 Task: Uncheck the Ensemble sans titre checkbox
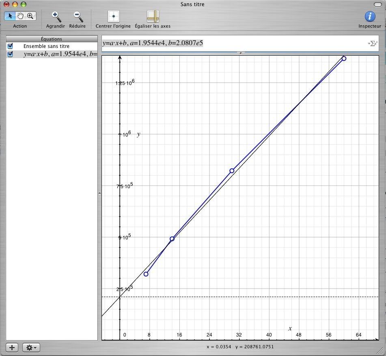pyautogui.click(x=11, y=46)
